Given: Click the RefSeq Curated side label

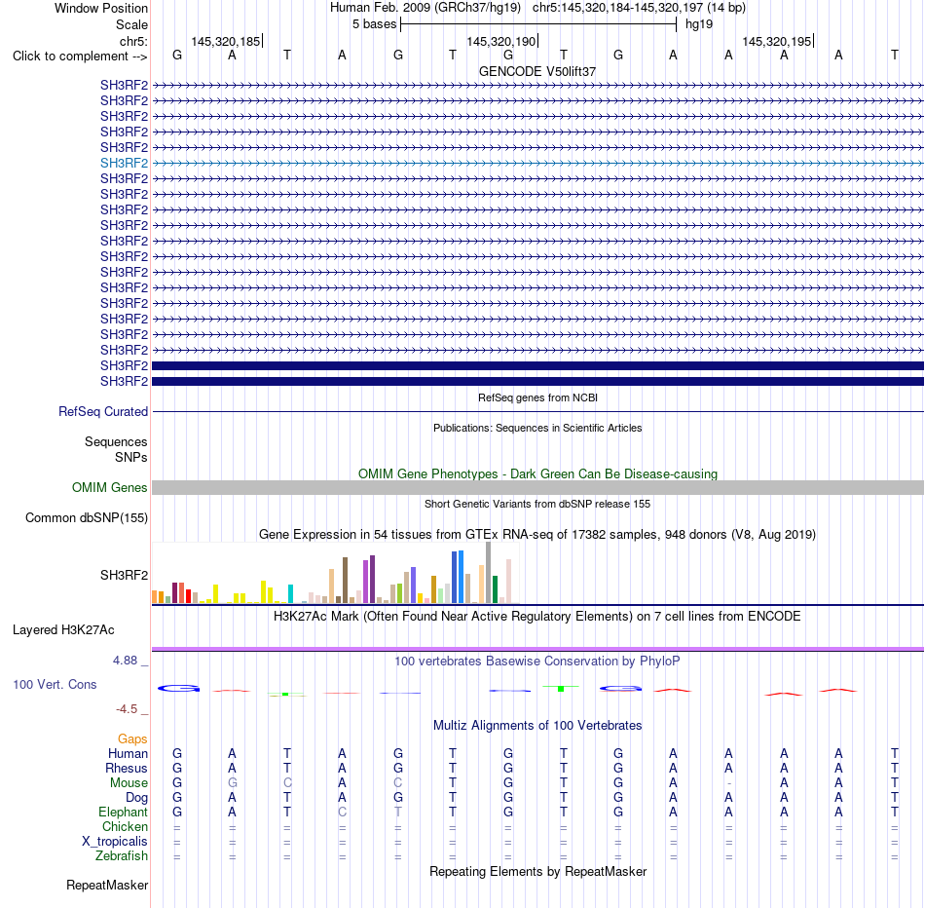Looking at the screenshot, I should pyautogui.click(x=103, y=411).
